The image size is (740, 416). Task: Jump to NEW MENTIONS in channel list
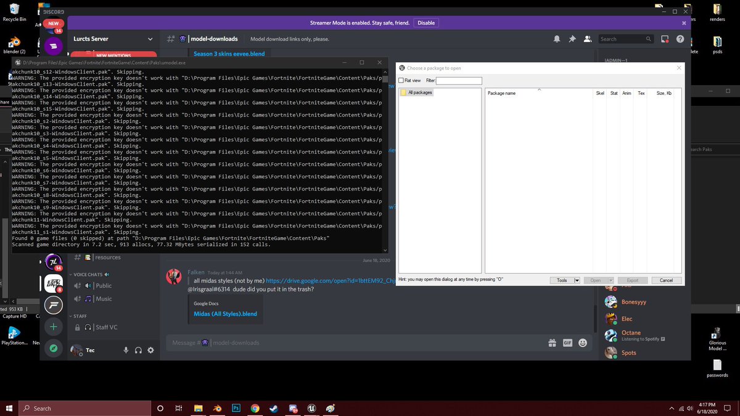(113, 55)
